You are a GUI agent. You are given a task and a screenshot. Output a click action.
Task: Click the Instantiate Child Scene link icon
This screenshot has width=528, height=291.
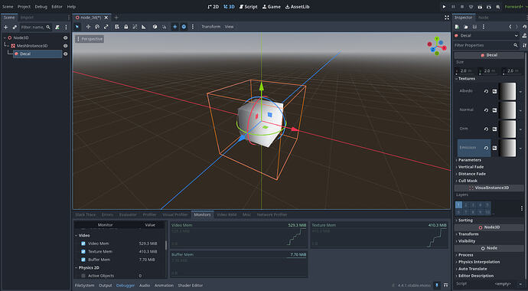(x=15, y=27)
